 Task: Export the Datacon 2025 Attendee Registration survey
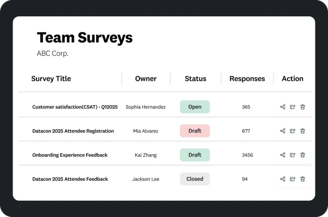coord(293,131)
